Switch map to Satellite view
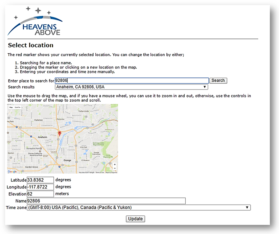The image size is (279, 234). point(18,107)
